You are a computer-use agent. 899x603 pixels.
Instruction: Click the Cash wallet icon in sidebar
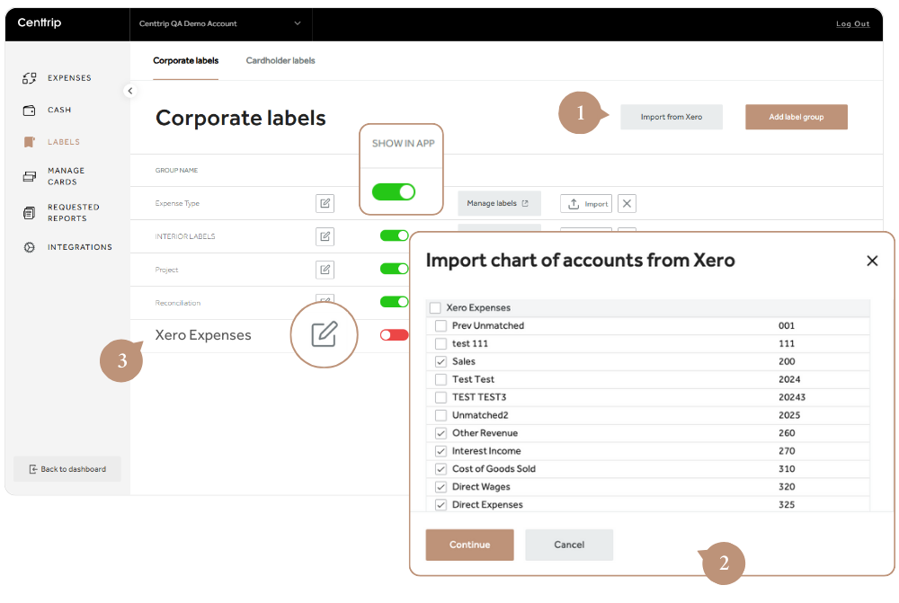click(x=30, y=110)
